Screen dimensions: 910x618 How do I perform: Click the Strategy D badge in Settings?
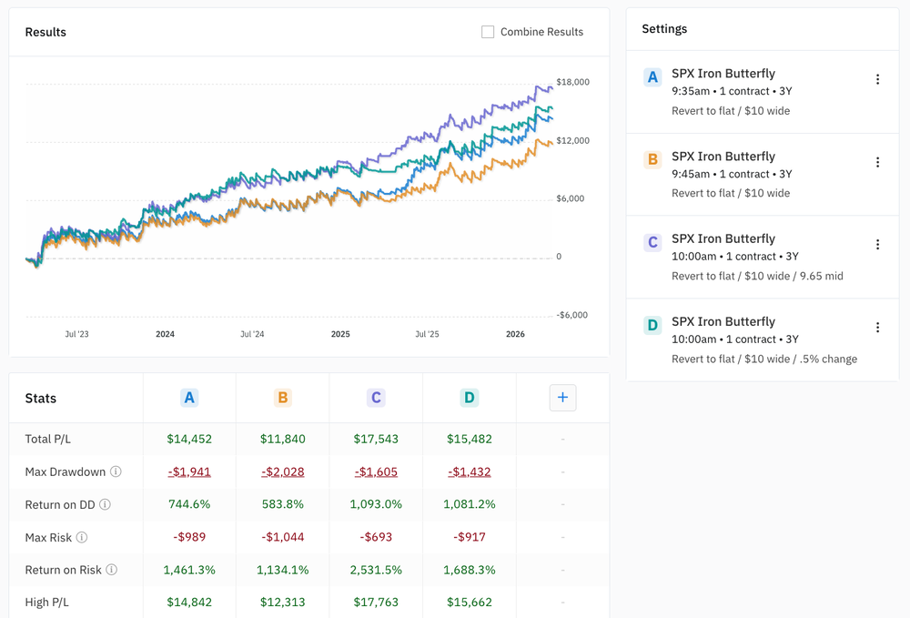point(652,326)
